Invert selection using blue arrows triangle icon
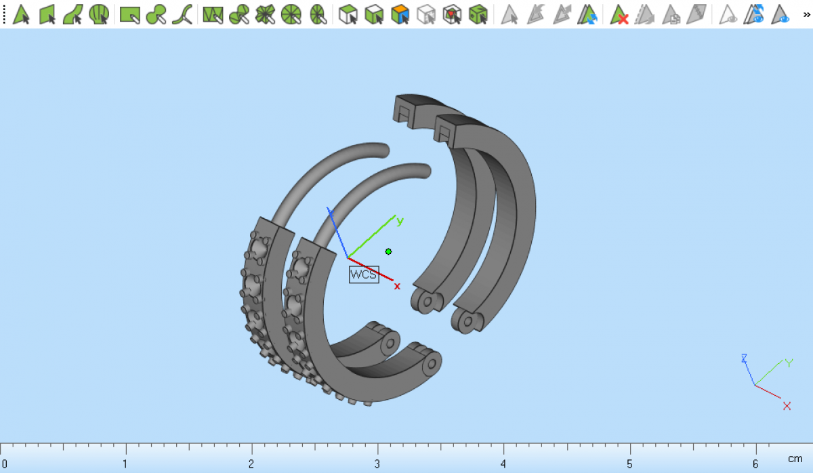This screenshot has width=813, height=473. pos(587,14)
